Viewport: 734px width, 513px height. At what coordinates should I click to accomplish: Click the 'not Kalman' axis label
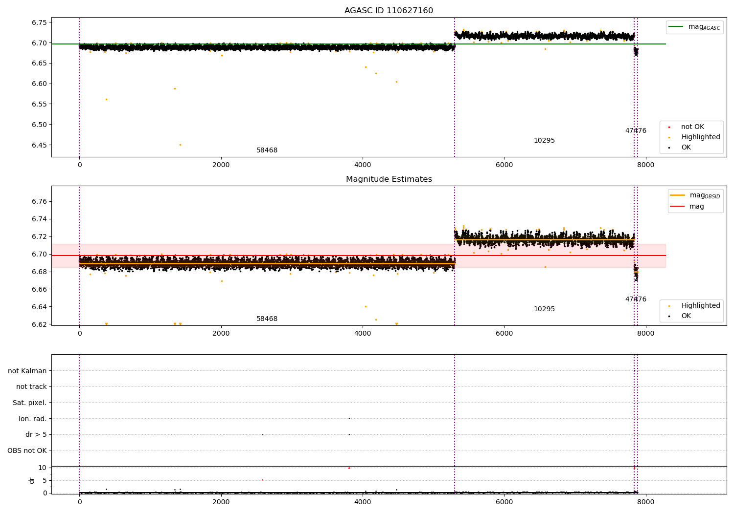(x=27, y=371)
